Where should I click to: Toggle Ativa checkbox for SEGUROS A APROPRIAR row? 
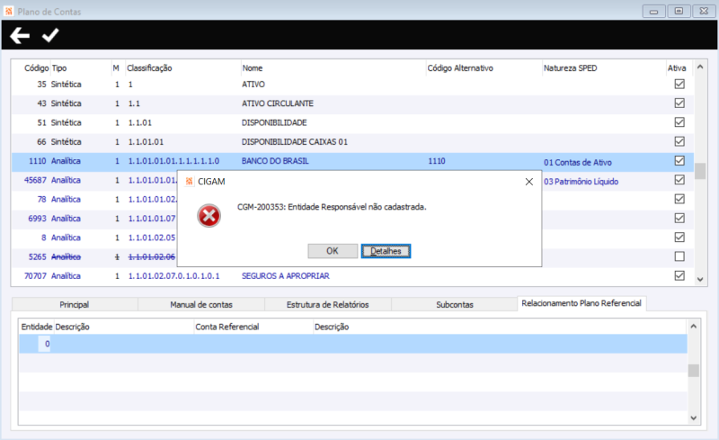679,275
